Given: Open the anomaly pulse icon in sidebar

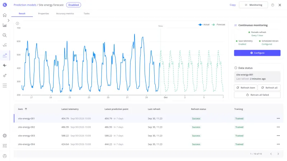Looking at the screenshot, I should pyautogui.click(x=5, y=65).
